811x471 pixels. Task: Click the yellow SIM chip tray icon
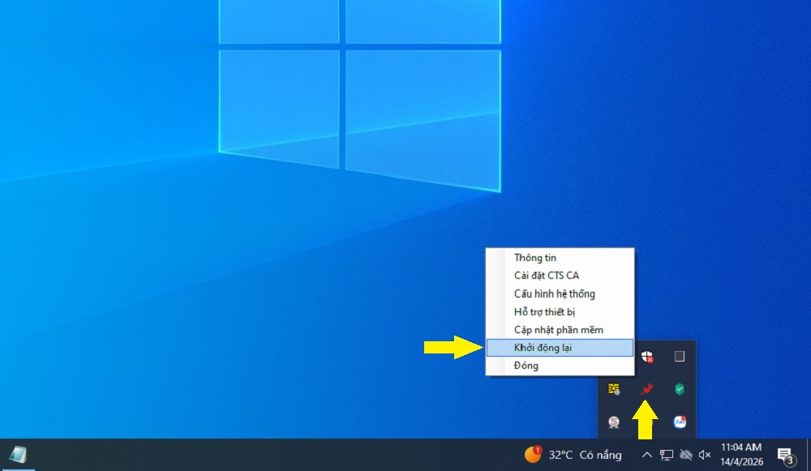[x=614, y=390]
